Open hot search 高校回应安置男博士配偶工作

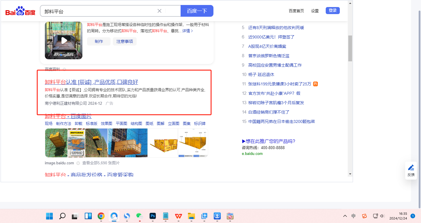coord(275,65)
